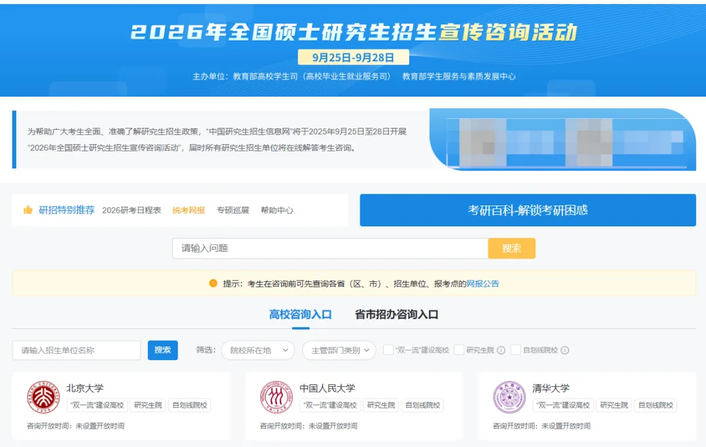Click the orange warning icon before 提示
This screenshot has width=706, height=447.
[213, 283]
